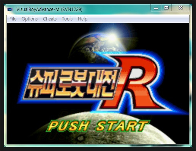Open the Tools menu
The height and width of the screenshot is (151, 196).
(x=67, y=19)
